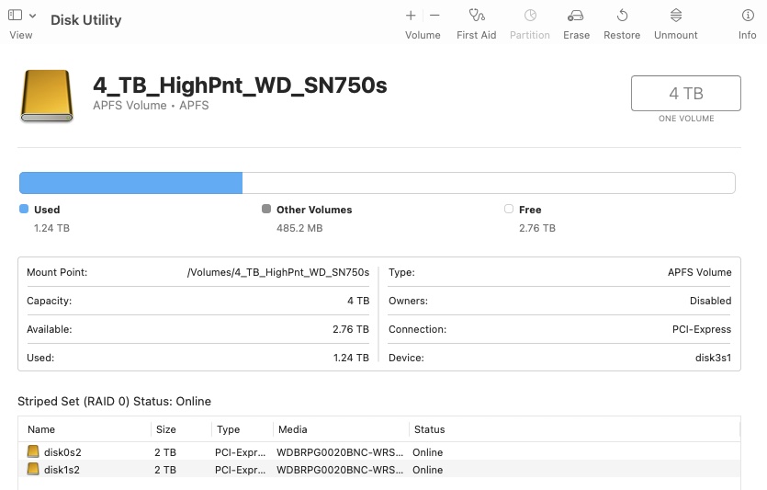Click the Unmount eject icon

click(x=675, y=16)
